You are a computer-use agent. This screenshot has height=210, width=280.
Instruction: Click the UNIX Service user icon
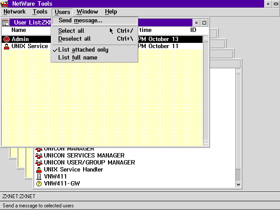(7, 46)
